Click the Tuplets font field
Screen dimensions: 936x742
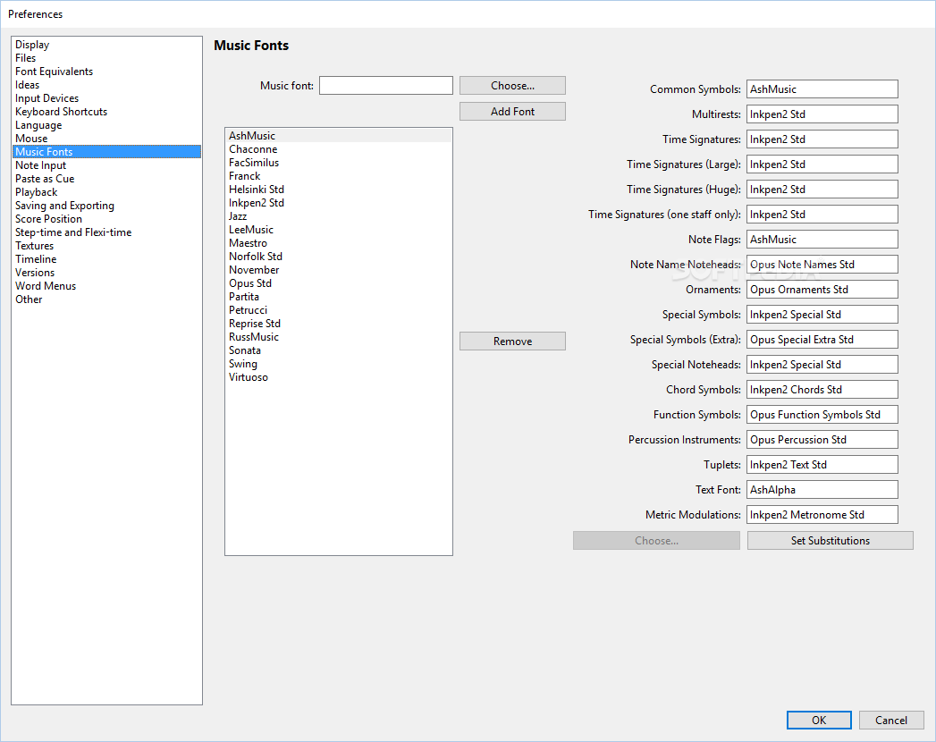coord(822,465)
